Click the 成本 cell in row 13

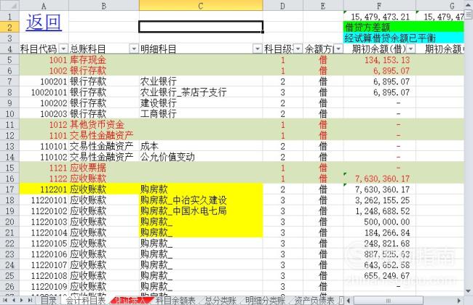pos(201,147)
